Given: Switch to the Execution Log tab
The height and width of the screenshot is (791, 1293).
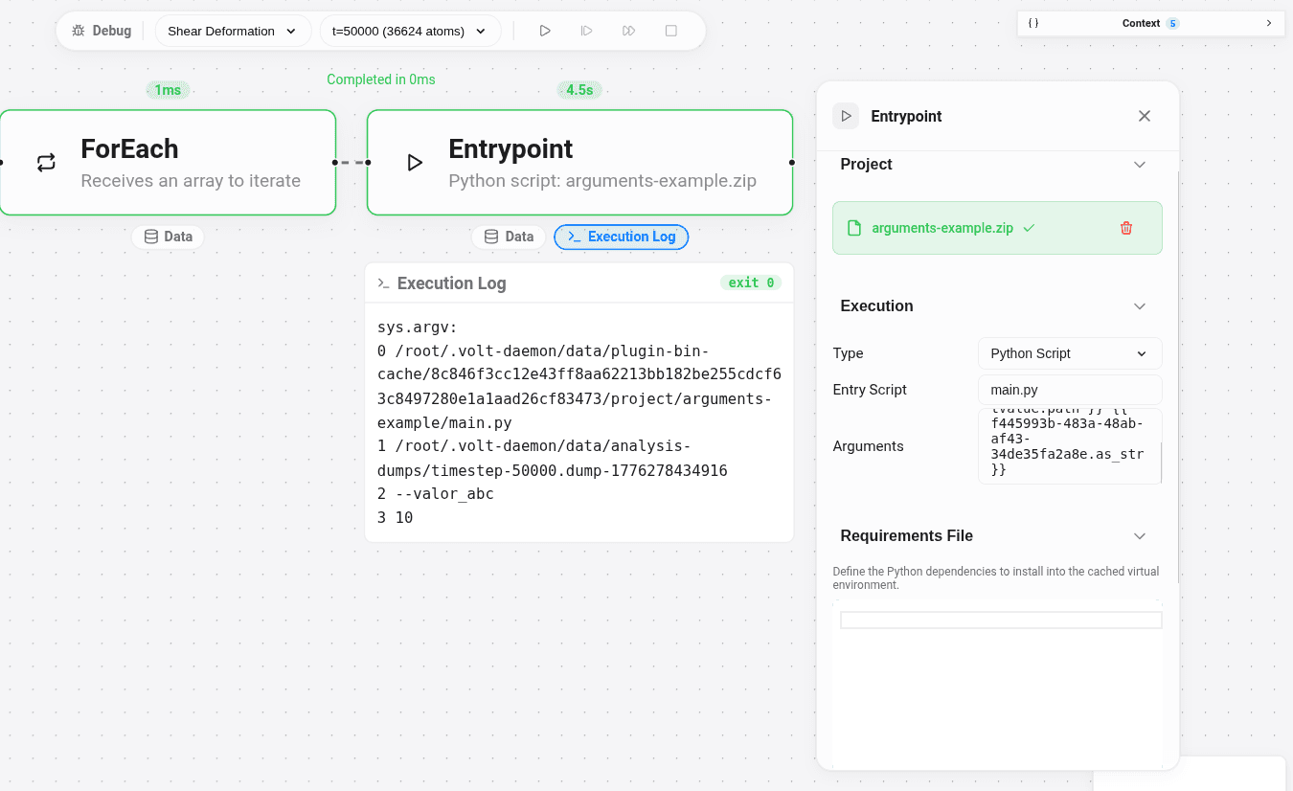Looking at the screenshot, I should (622, 237).
